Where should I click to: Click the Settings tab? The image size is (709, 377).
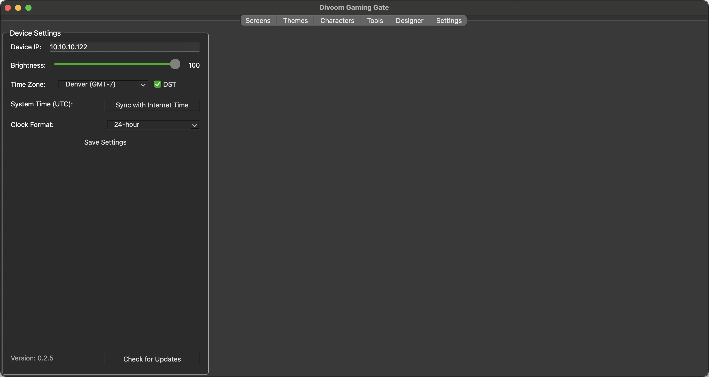click(449, 21)
